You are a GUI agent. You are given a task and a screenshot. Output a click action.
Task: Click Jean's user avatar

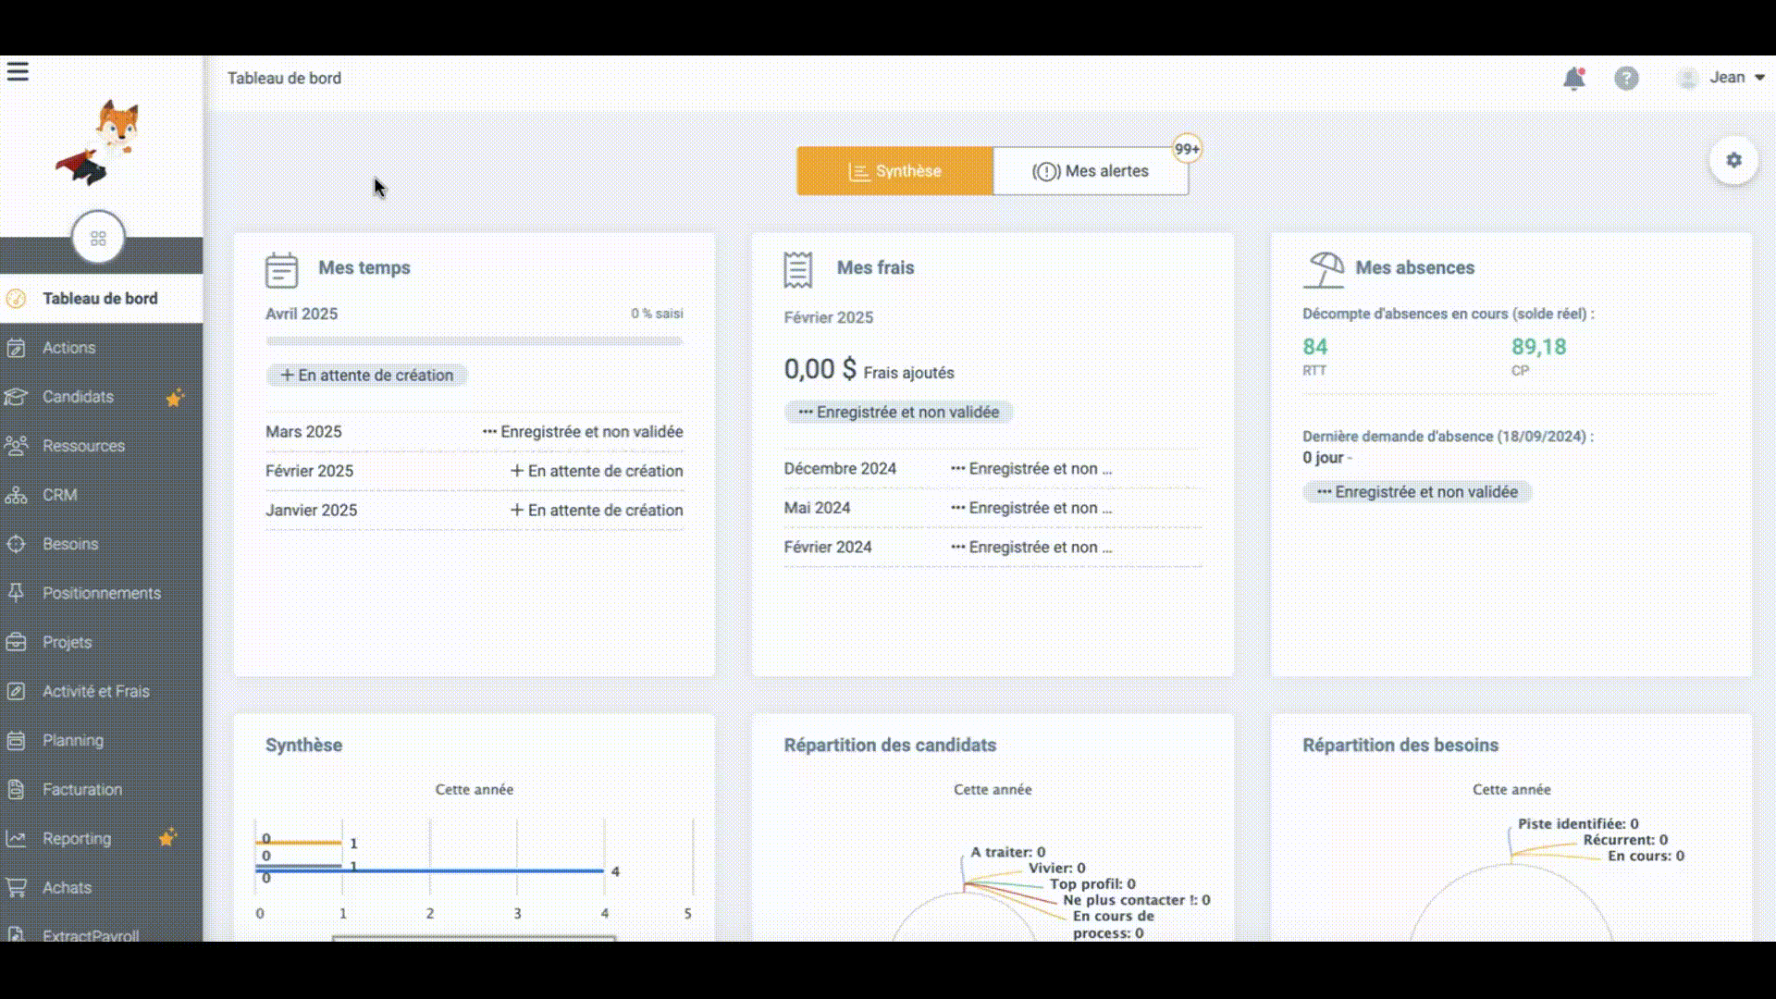[1688, 79]
